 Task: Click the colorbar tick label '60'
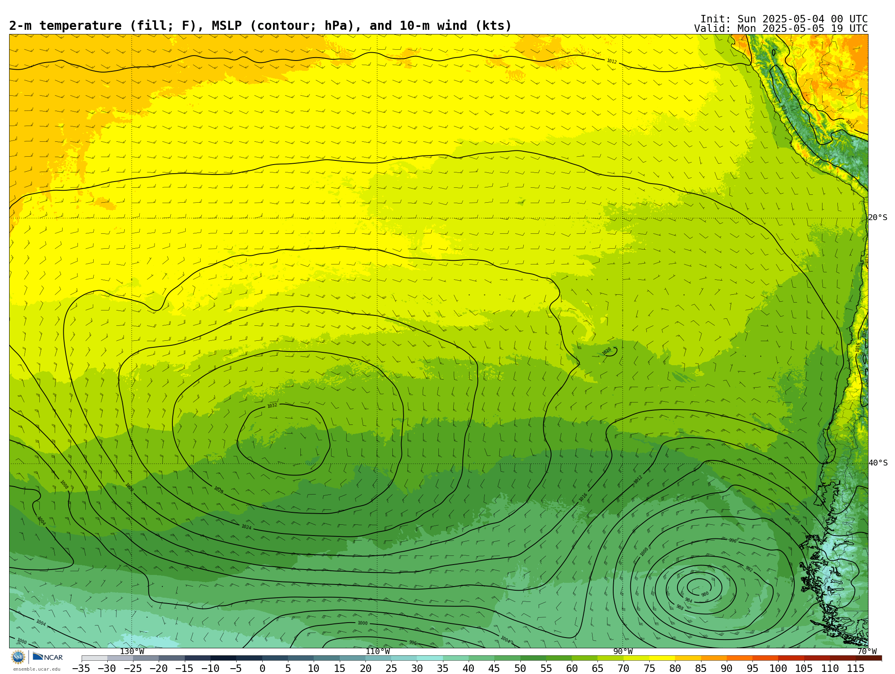pos(572,669)
